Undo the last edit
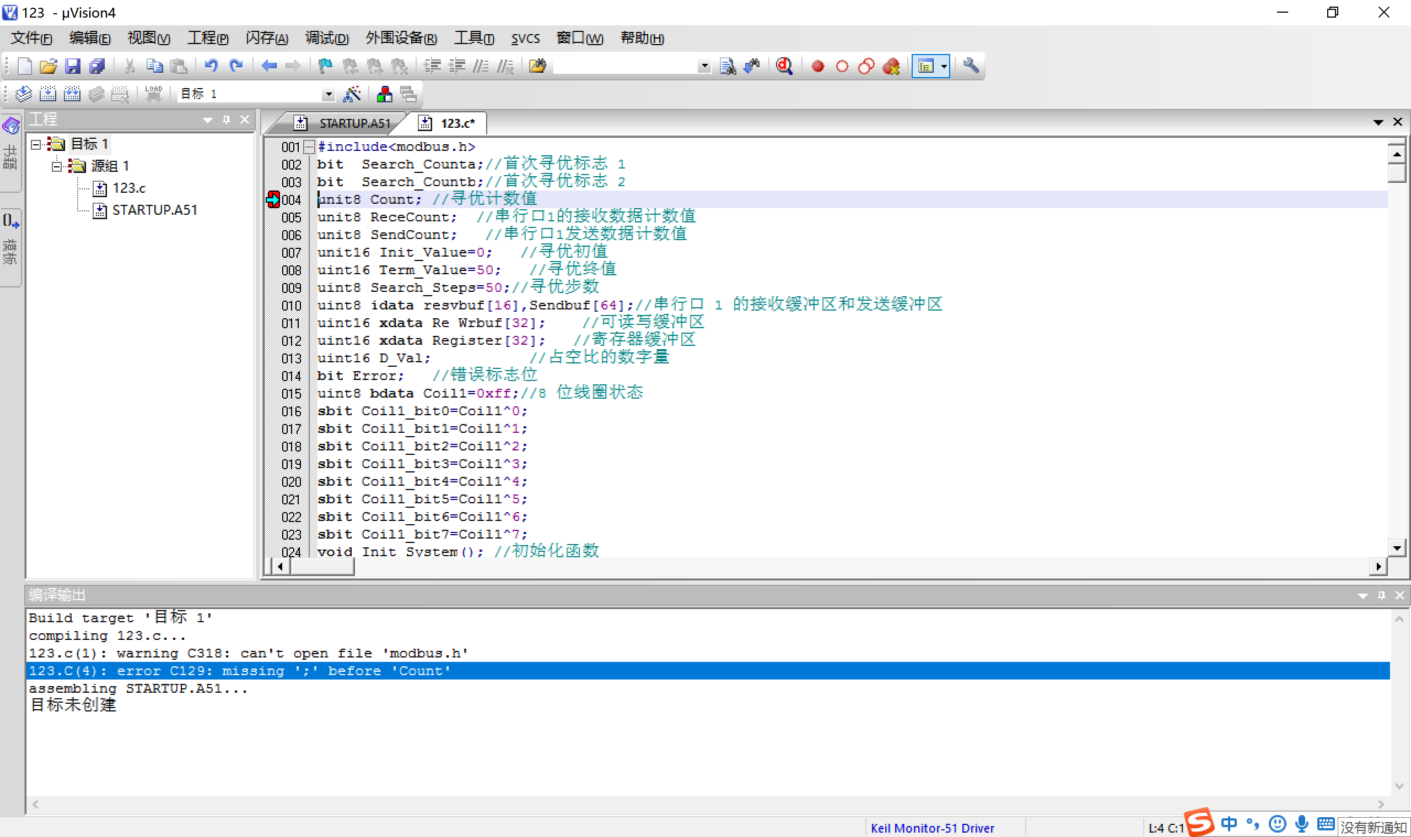 211,66
